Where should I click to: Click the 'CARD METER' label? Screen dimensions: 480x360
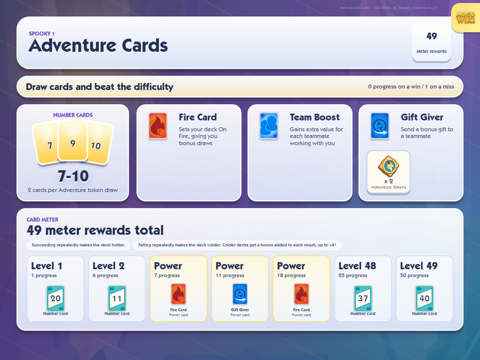pos(42,220)
